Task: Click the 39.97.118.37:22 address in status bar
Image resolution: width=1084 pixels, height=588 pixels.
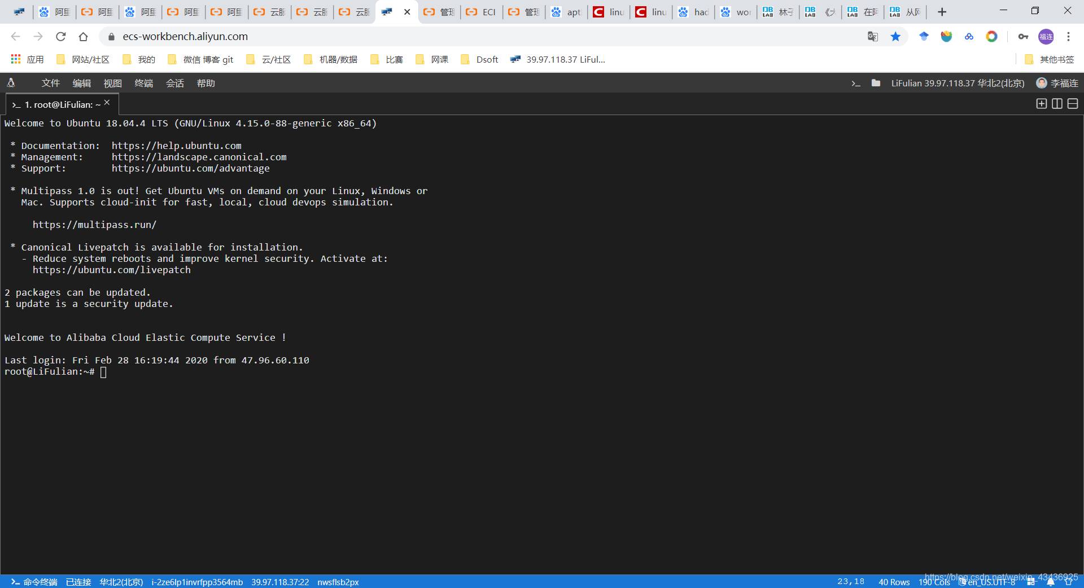Action: coord(280,582)
